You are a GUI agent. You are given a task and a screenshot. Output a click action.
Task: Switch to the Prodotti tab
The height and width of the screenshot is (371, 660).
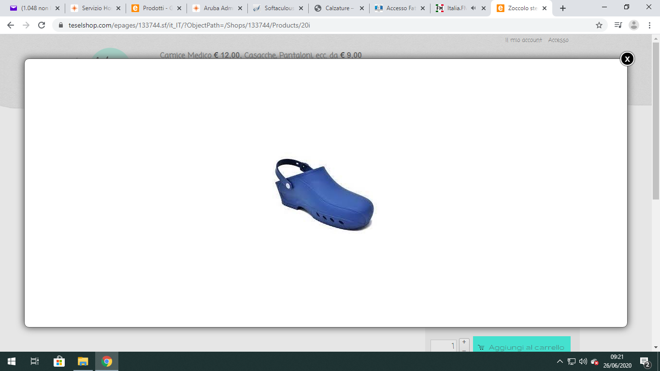tap(156, 8)
